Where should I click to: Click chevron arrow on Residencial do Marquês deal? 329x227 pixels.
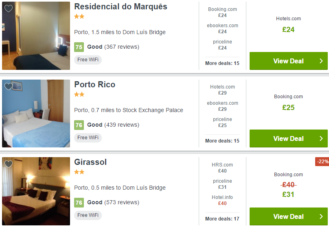[321, 61]
